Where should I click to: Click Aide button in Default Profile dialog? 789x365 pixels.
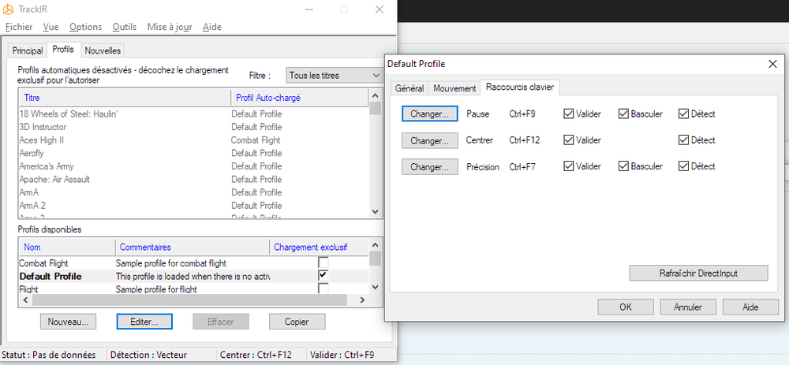pos(750,307)
